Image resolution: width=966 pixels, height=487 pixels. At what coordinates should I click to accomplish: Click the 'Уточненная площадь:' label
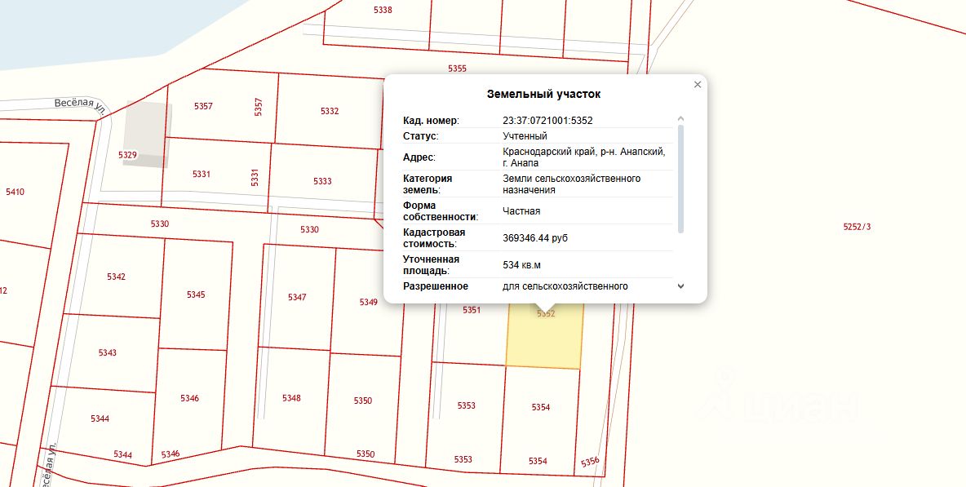(432, 265)
